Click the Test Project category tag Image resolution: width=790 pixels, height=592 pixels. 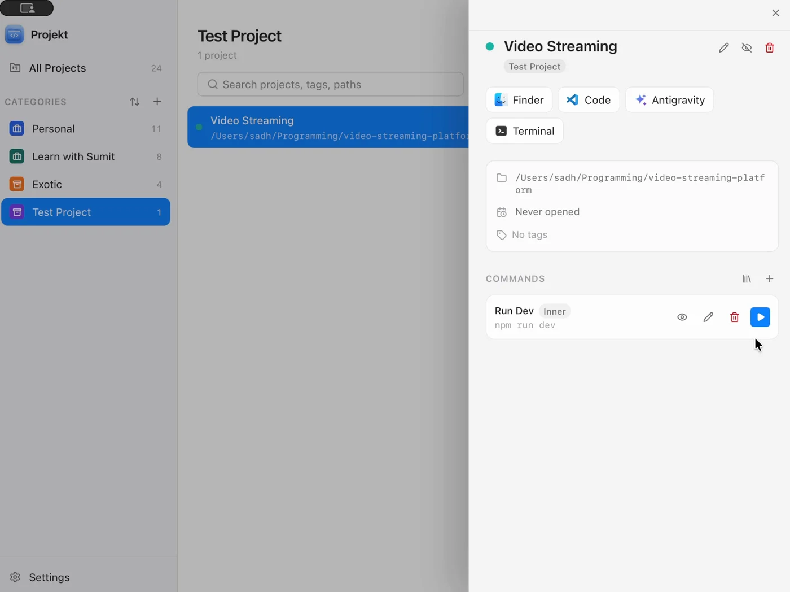point(534,67)
